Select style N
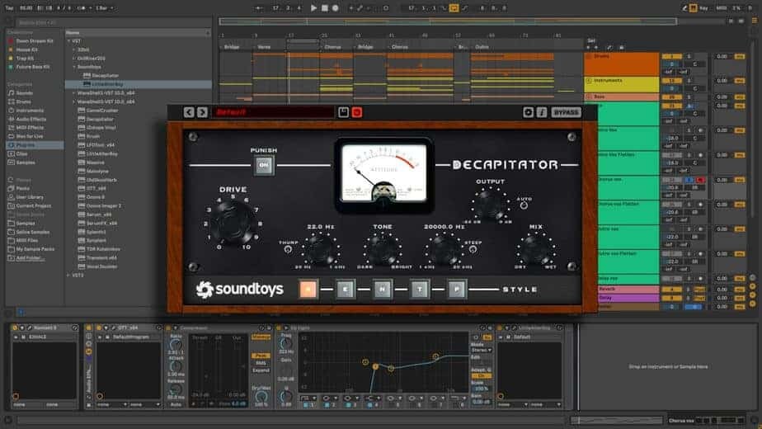 pyautogui.click(x=383, y=290)
